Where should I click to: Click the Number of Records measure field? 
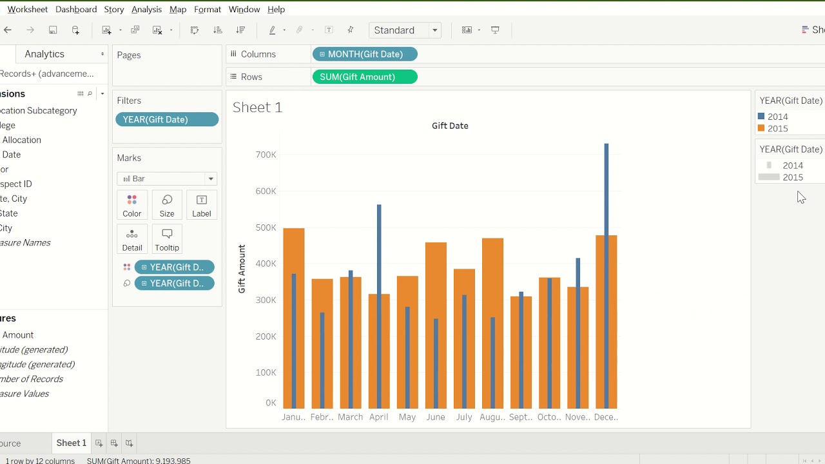tap(31, 379)
